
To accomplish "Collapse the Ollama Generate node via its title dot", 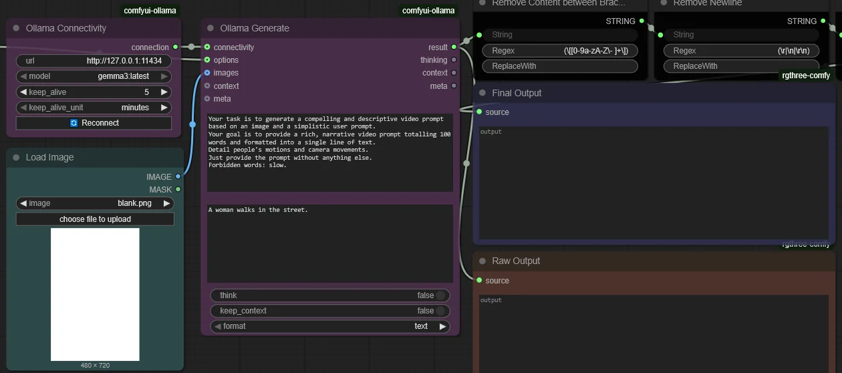I will coord(210,28).
